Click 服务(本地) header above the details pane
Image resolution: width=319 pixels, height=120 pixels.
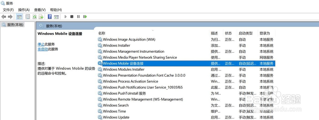pos(54,26)
